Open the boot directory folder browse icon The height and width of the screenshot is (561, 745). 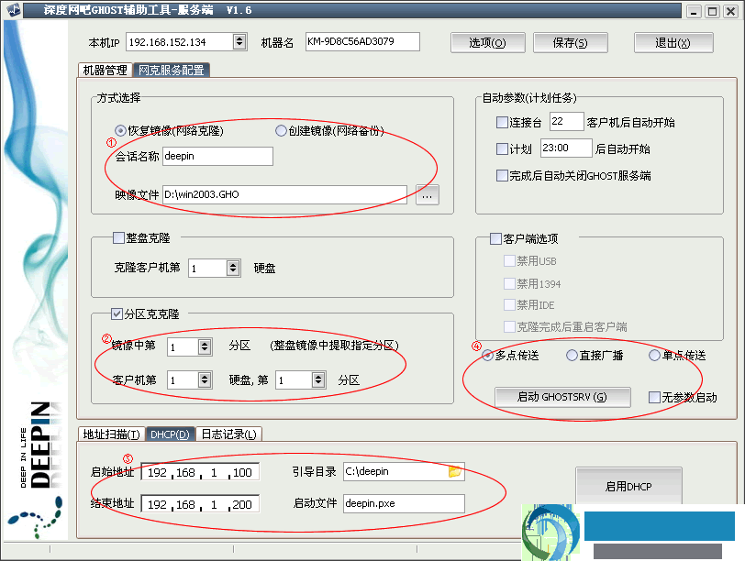coord(455,472)
